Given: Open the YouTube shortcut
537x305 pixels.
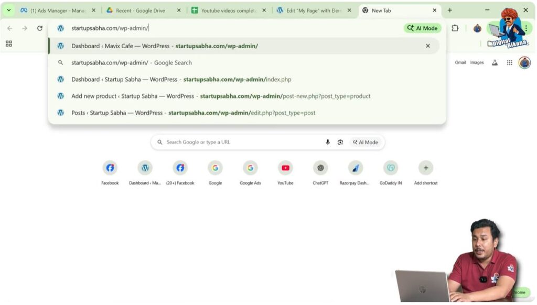Looking at the screenshot, I should 285,168.
